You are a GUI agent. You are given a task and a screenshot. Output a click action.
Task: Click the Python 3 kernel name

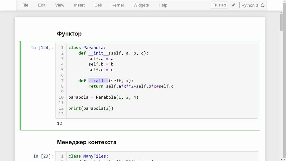coord(249,5)
